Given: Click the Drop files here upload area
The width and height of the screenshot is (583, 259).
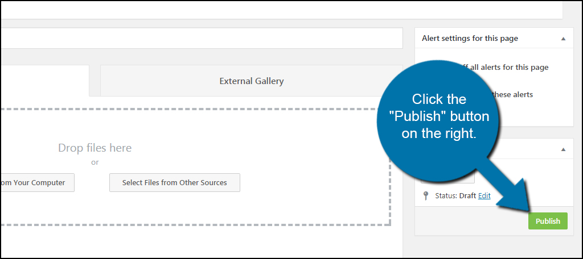Looking at the screenshot, I should (x=195, y=167).
